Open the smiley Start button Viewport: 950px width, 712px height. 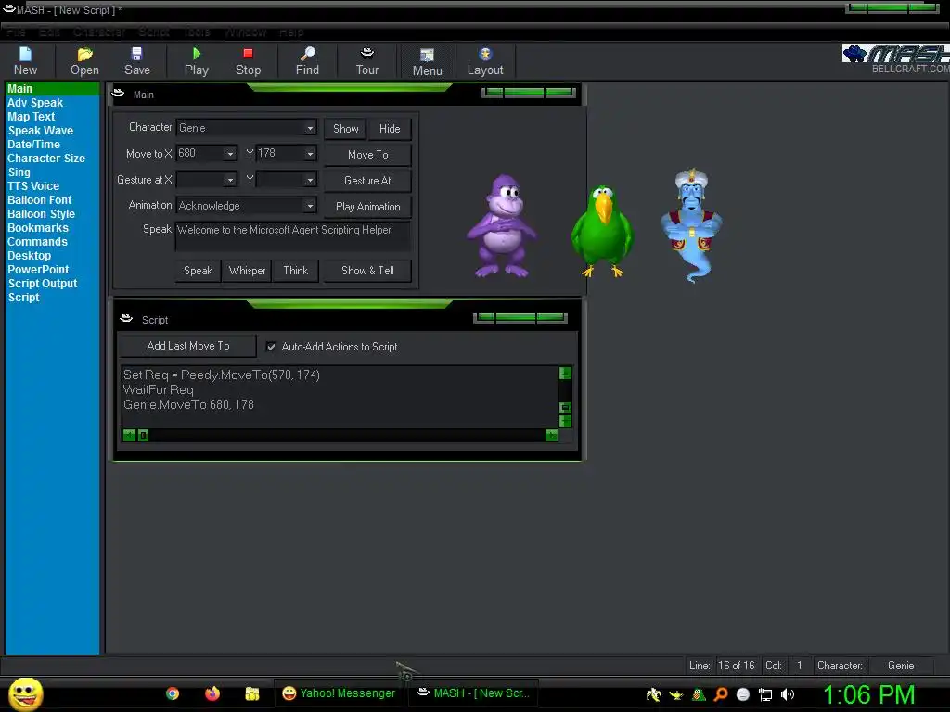point(25,693)
